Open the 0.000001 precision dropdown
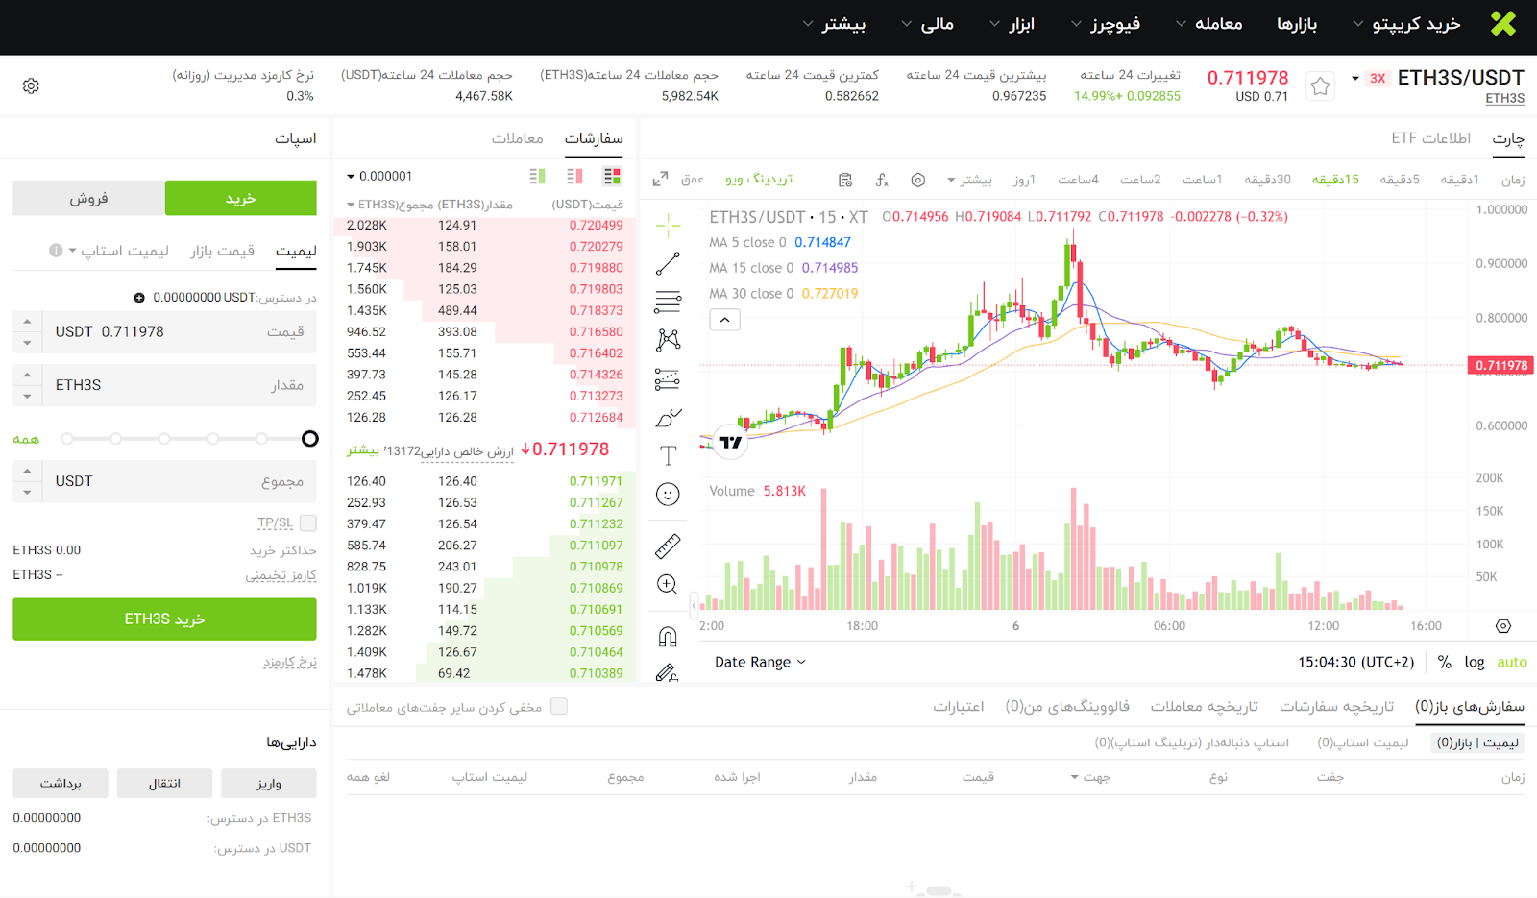The image size is (1537, 898). (379, 176)
